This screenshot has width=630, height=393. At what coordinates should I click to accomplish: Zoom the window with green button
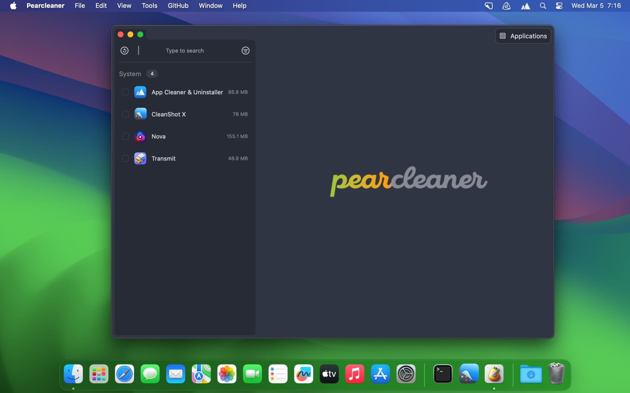(x=140, y=34)
